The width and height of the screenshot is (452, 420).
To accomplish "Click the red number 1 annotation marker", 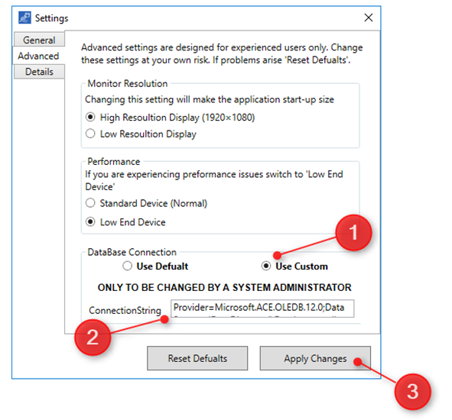I will pos(353,233).
